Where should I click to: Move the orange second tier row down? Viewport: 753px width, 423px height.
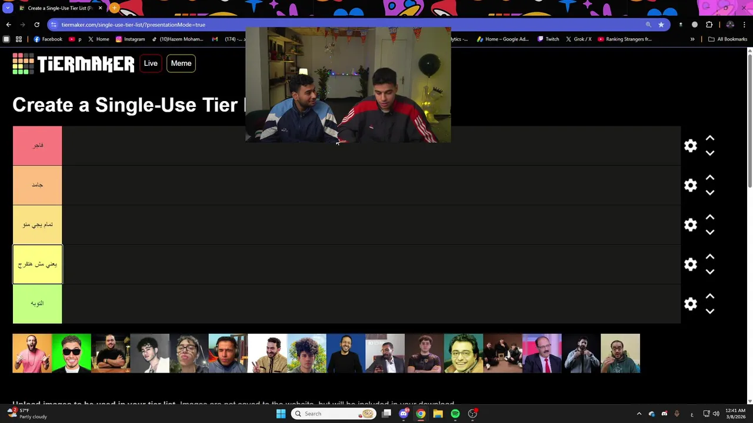tap(710, 192)
